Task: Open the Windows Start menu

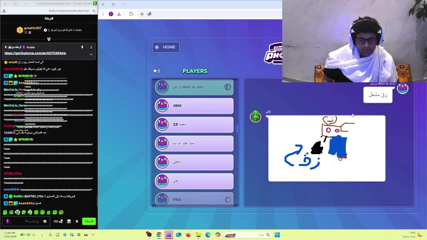Action: point(277,235)
